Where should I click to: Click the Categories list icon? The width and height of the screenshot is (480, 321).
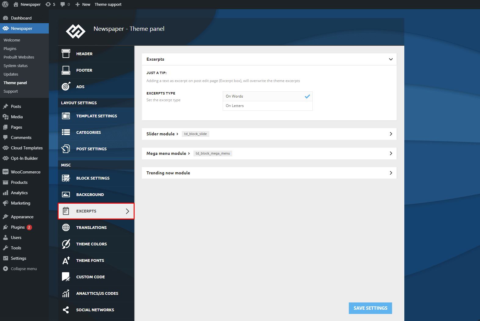point(66,132)
